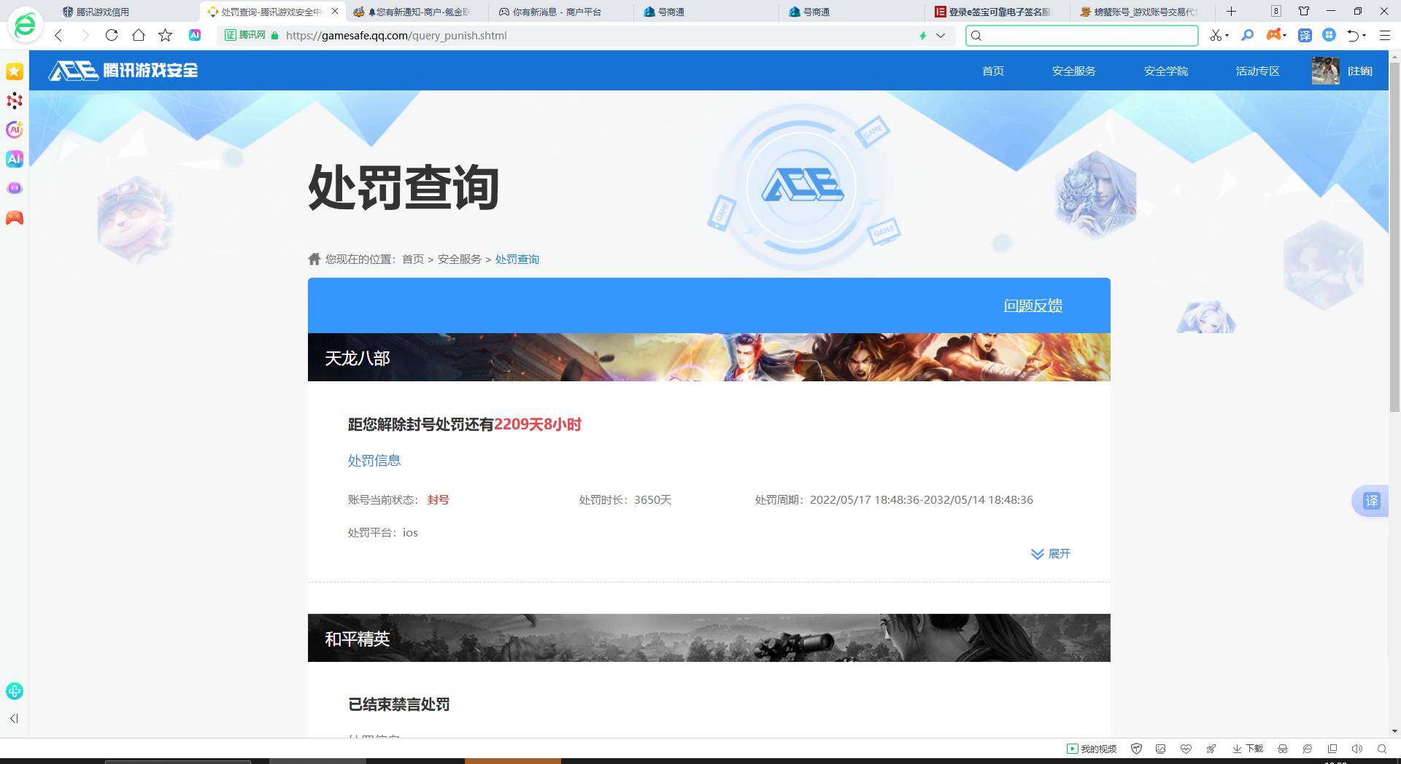Viewport: 1401px width, 764px height.
Task: Click the volume icon in the bottom toolbar
Action: click(1358, 749)
